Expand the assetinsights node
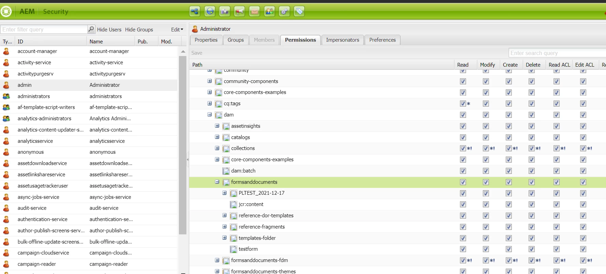The image size is (606, 274). [217, 126]
